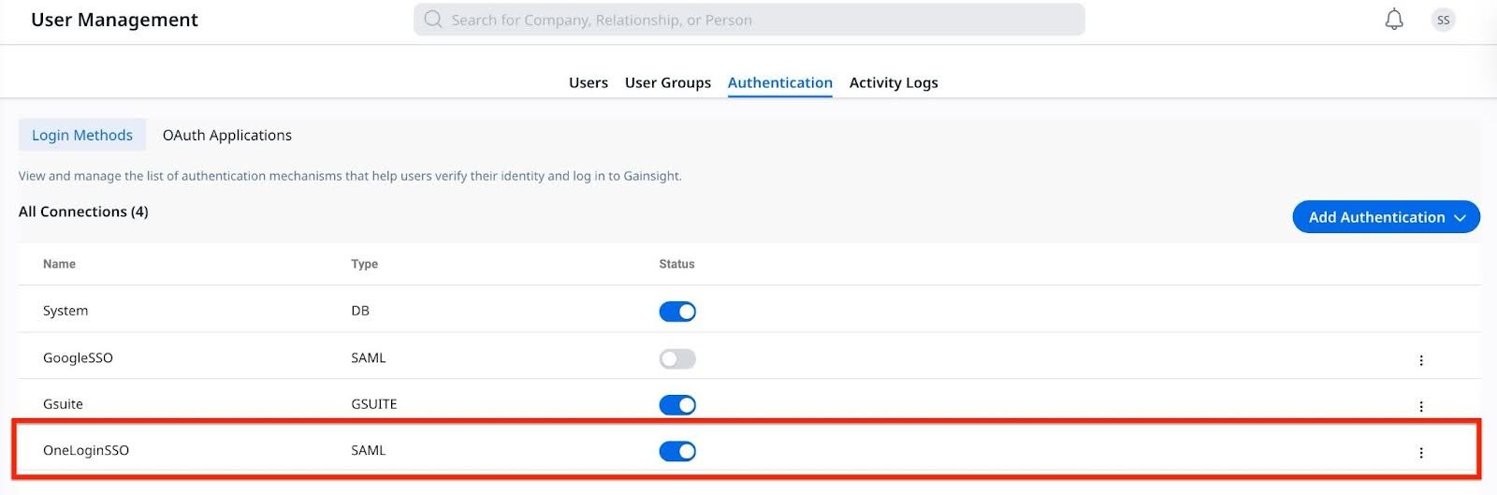The height and width of the screenshot is (495, 1497).
Task: Click the Name column header
Action: pyautogui.click(x=59, y=264)
